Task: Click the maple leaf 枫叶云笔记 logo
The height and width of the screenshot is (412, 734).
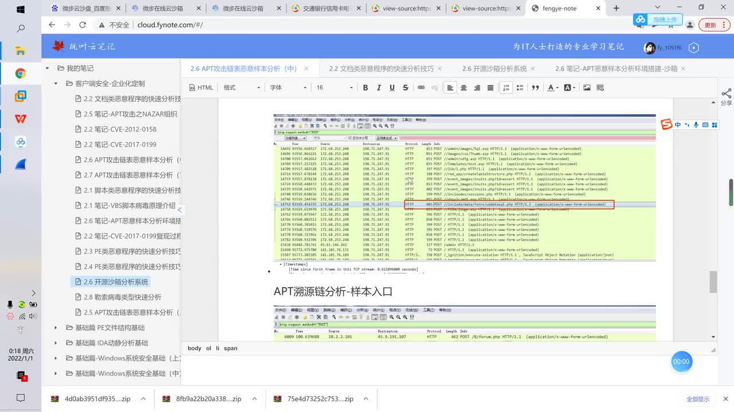Action: pyautogui.click(x=83, y=46)
